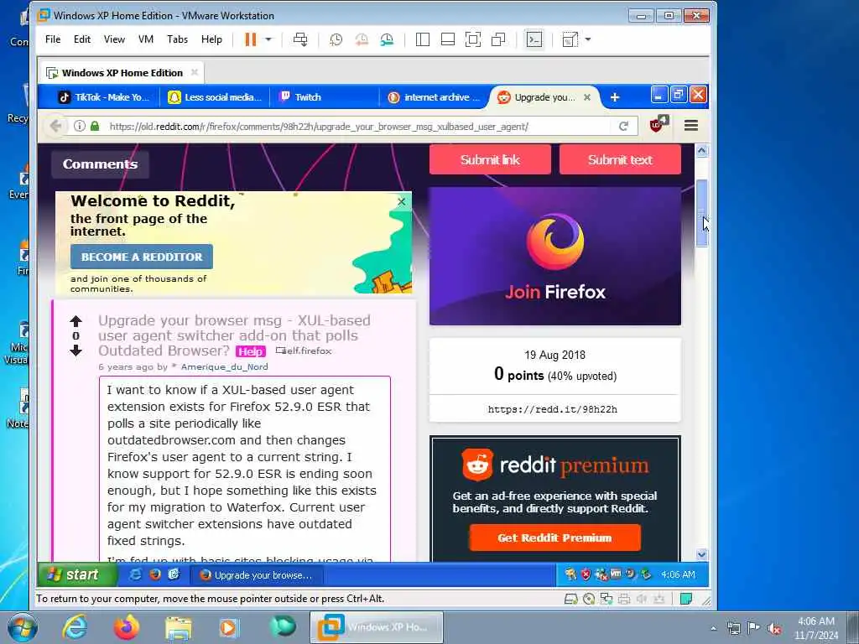Click the vertical scrollbar thumb
The width and height of the screenshot is (859, 644).
pos(702,214)
